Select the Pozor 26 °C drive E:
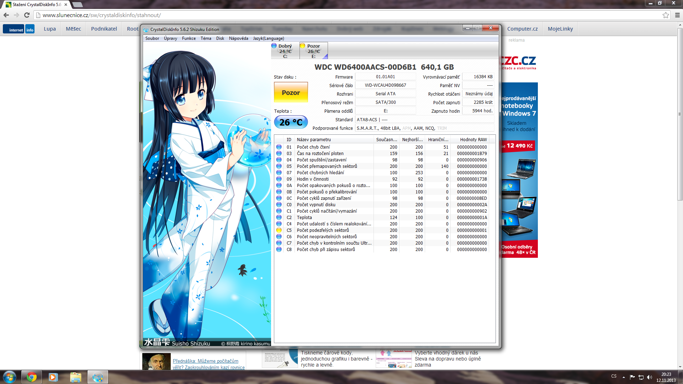683x384 pixels. point(313,51)
